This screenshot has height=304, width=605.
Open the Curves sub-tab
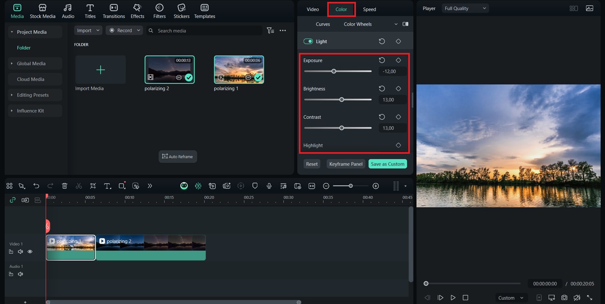pos(323,24)
